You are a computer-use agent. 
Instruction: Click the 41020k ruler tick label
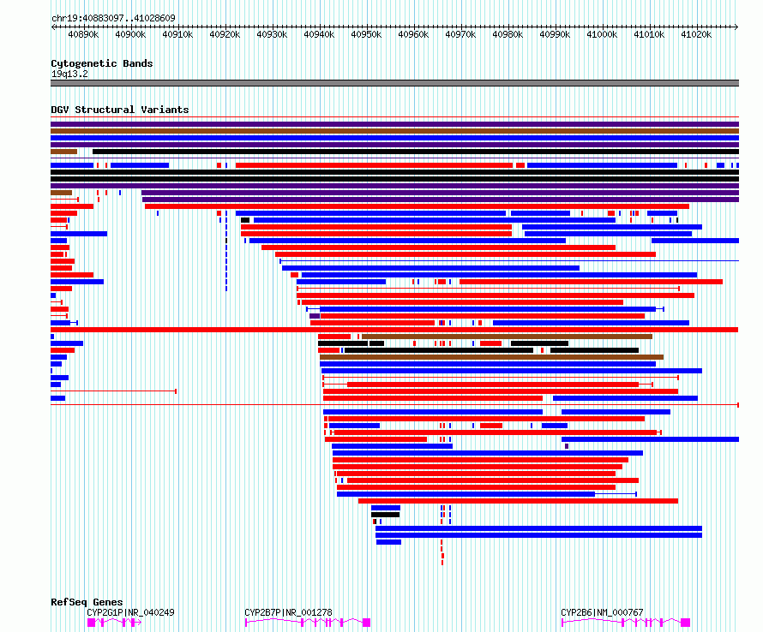pyautogui.click(x=697, y=34)
